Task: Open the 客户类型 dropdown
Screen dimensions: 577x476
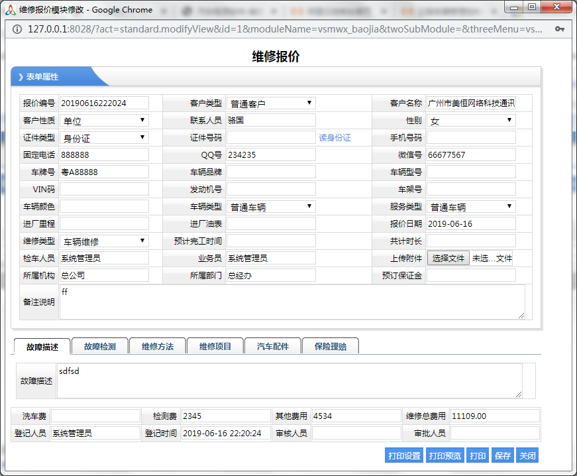Action: click(x=271, y=103)
